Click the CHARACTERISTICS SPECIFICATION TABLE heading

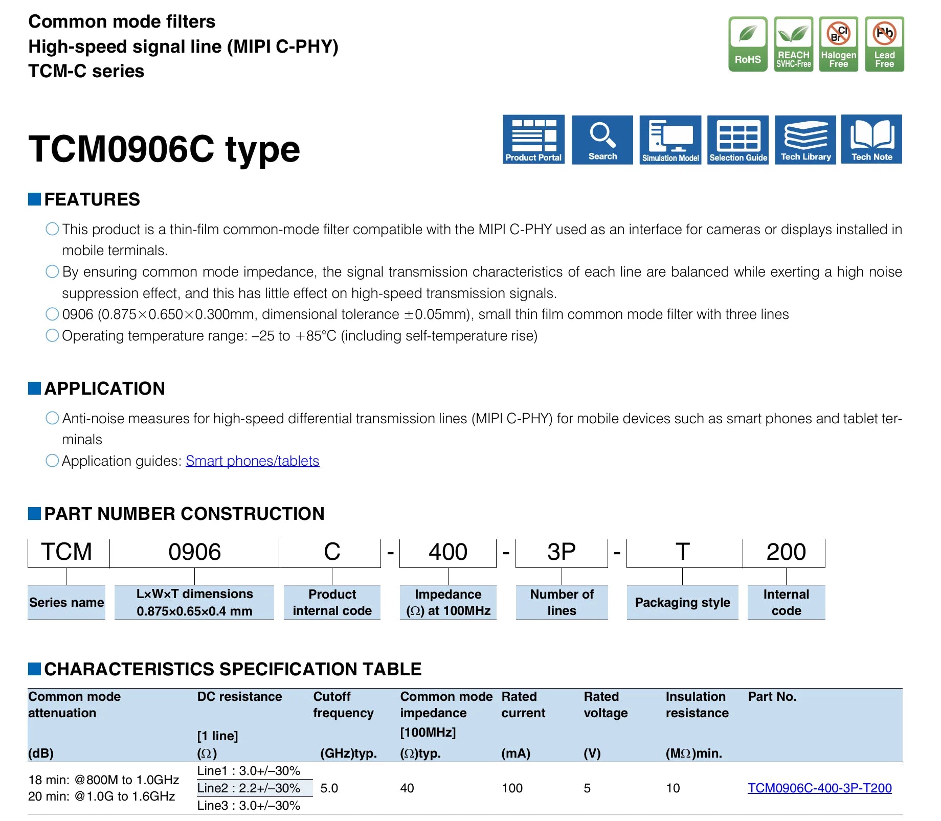(233, 669)
